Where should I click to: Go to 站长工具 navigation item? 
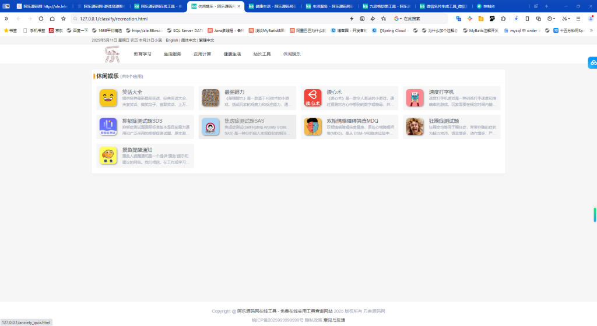coord(262,54)
